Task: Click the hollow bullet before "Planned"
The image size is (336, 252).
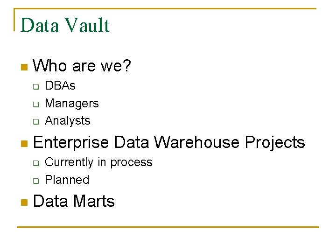Action: point(35,180)
